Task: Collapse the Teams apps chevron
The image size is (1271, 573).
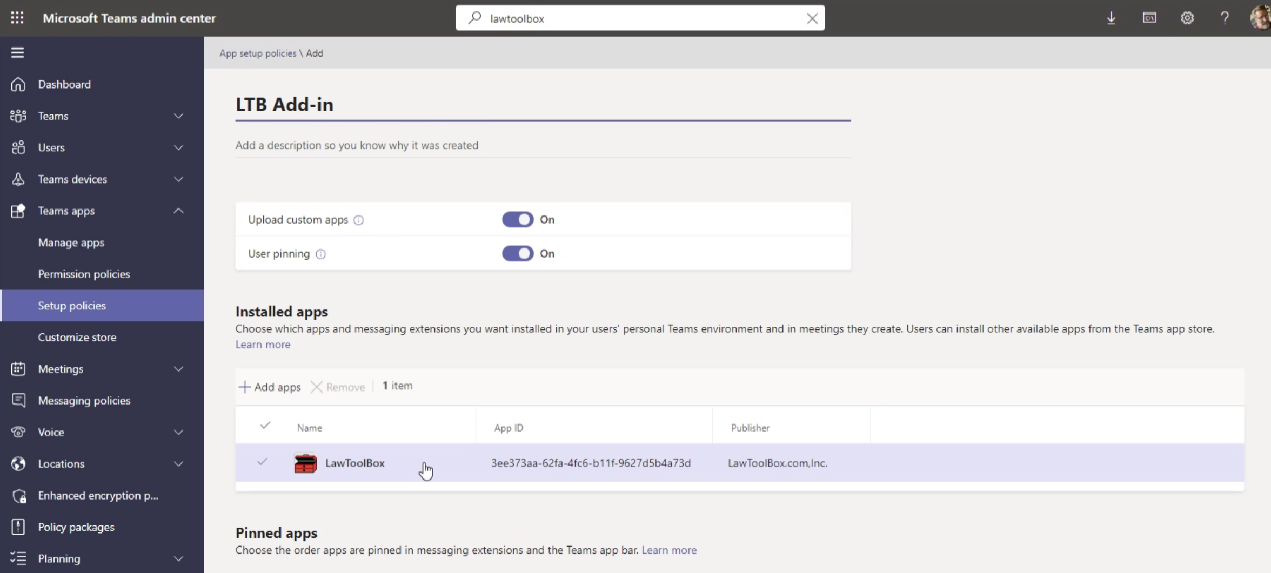Action: (x=178, y=211)
